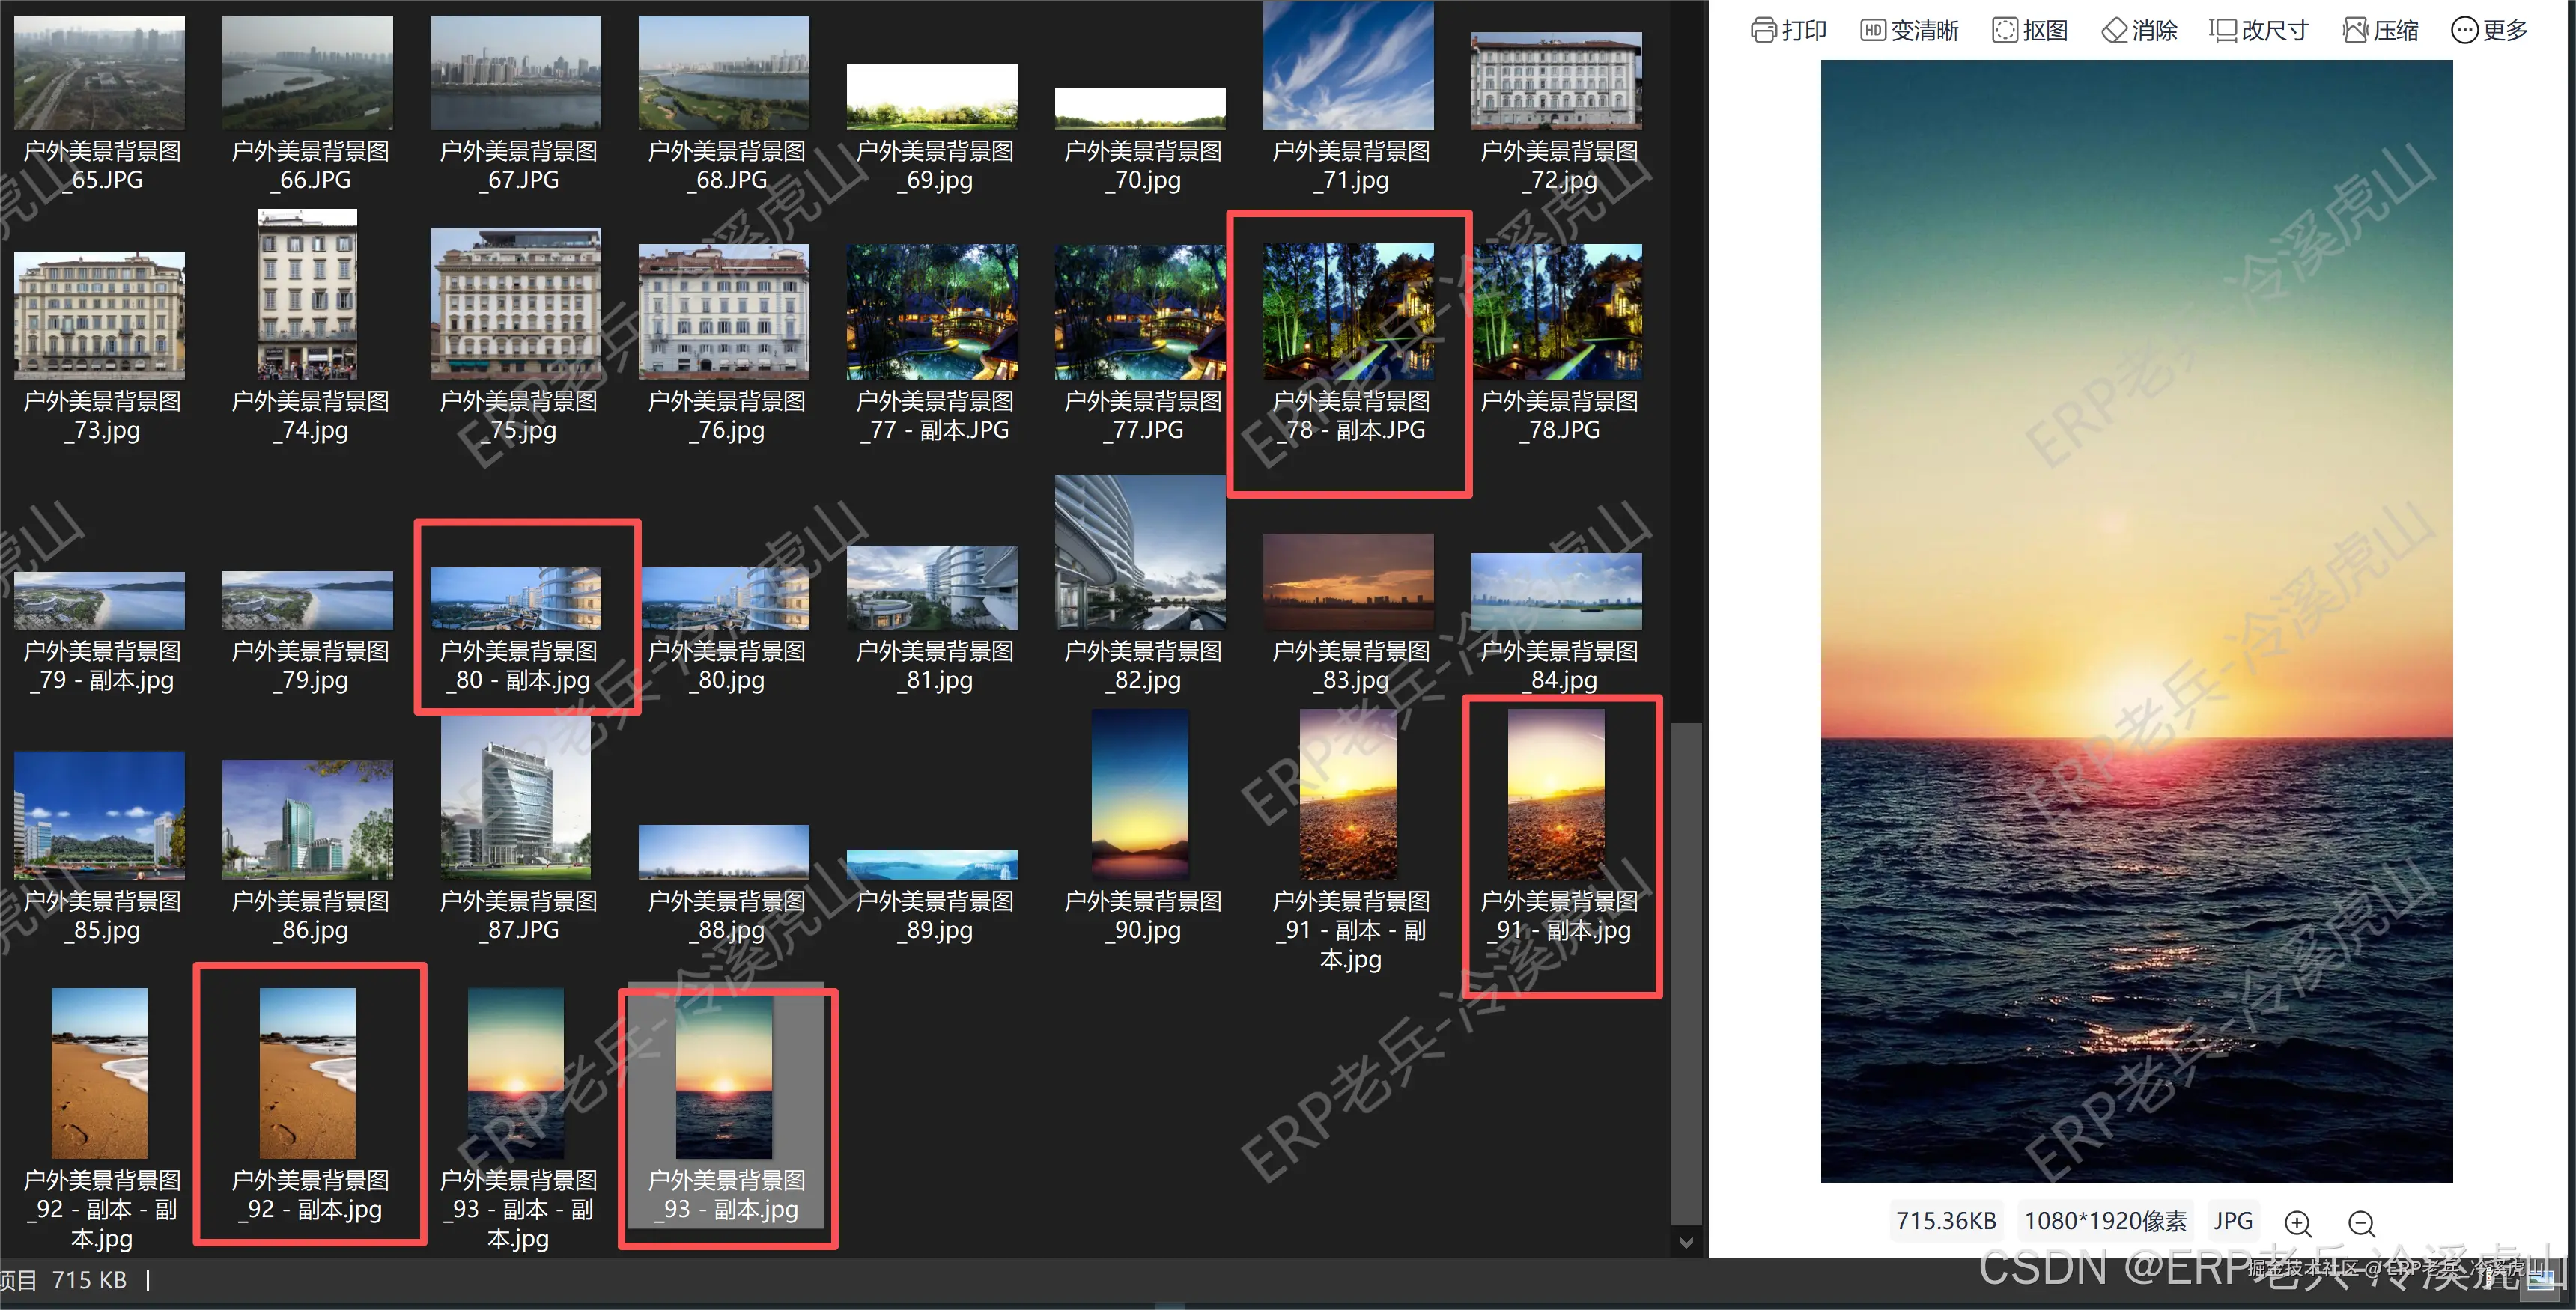Select thumbnail 户外美景背景图_78 - 副本.JPG
This screenshot has width=2576, height=1310.
(x=1348, y=311)
